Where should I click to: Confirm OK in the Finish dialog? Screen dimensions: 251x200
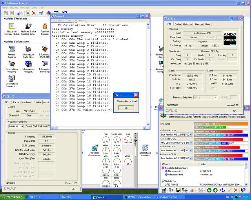click(126, 108)
